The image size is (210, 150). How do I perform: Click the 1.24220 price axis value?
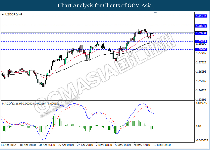[x=201, y=90]
